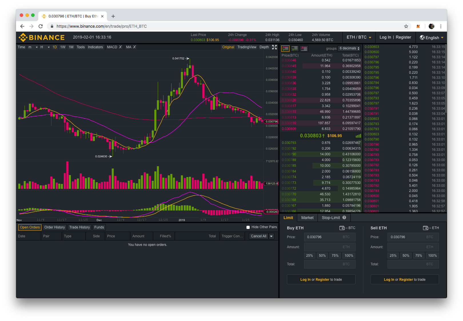The width and height of the screenshot is (463, 321).
Task: Open the minutes interval dropdown
Action: (33, 47)
